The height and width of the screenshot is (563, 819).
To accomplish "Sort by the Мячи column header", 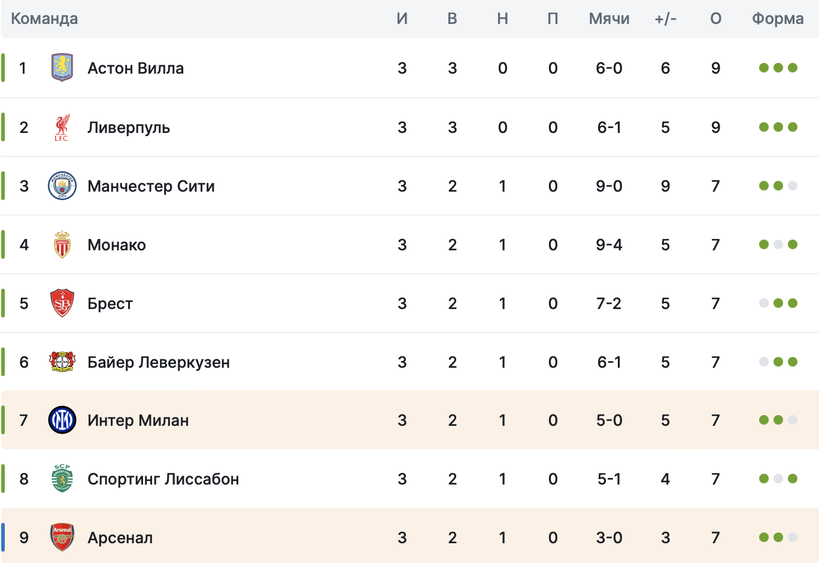I will [x=609, y=19].
